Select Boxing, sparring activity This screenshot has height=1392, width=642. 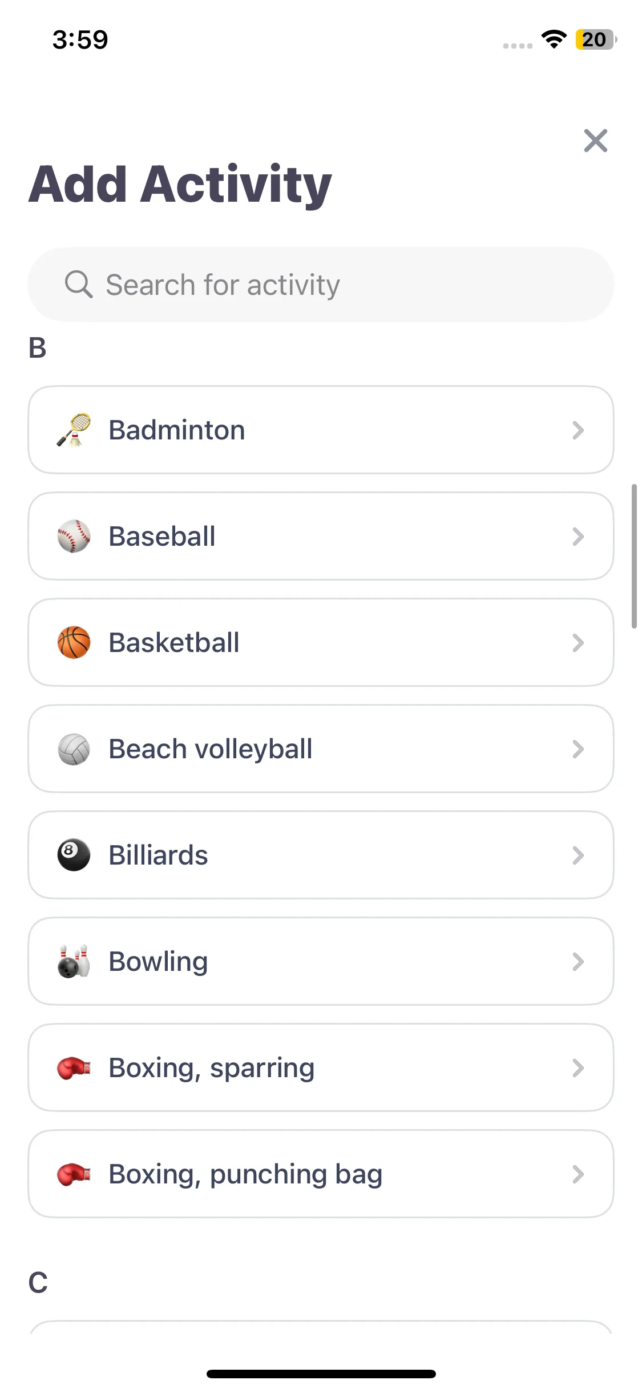click(x=321, y=1067)
